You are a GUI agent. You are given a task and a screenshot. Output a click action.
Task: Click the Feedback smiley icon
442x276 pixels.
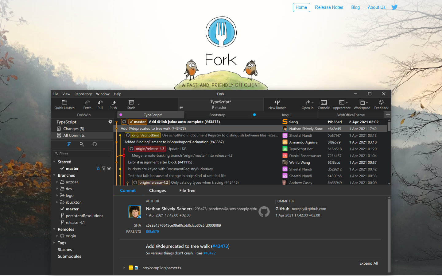click(x=381, y=102)
